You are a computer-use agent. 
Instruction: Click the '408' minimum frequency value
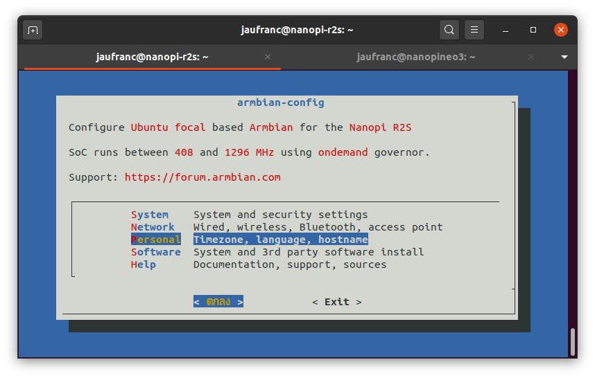click(x=184, y=152)
